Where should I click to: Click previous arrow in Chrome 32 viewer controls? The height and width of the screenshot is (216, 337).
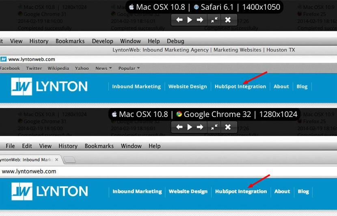click(x=179, y=127)
